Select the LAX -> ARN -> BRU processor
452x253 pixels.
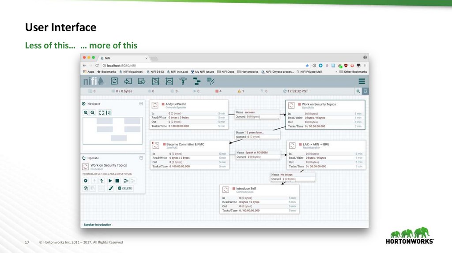[x=326, y=155]
